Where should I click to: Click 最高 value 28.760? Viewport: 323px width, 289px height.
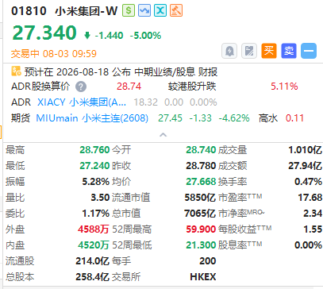[x=94, y=150]
